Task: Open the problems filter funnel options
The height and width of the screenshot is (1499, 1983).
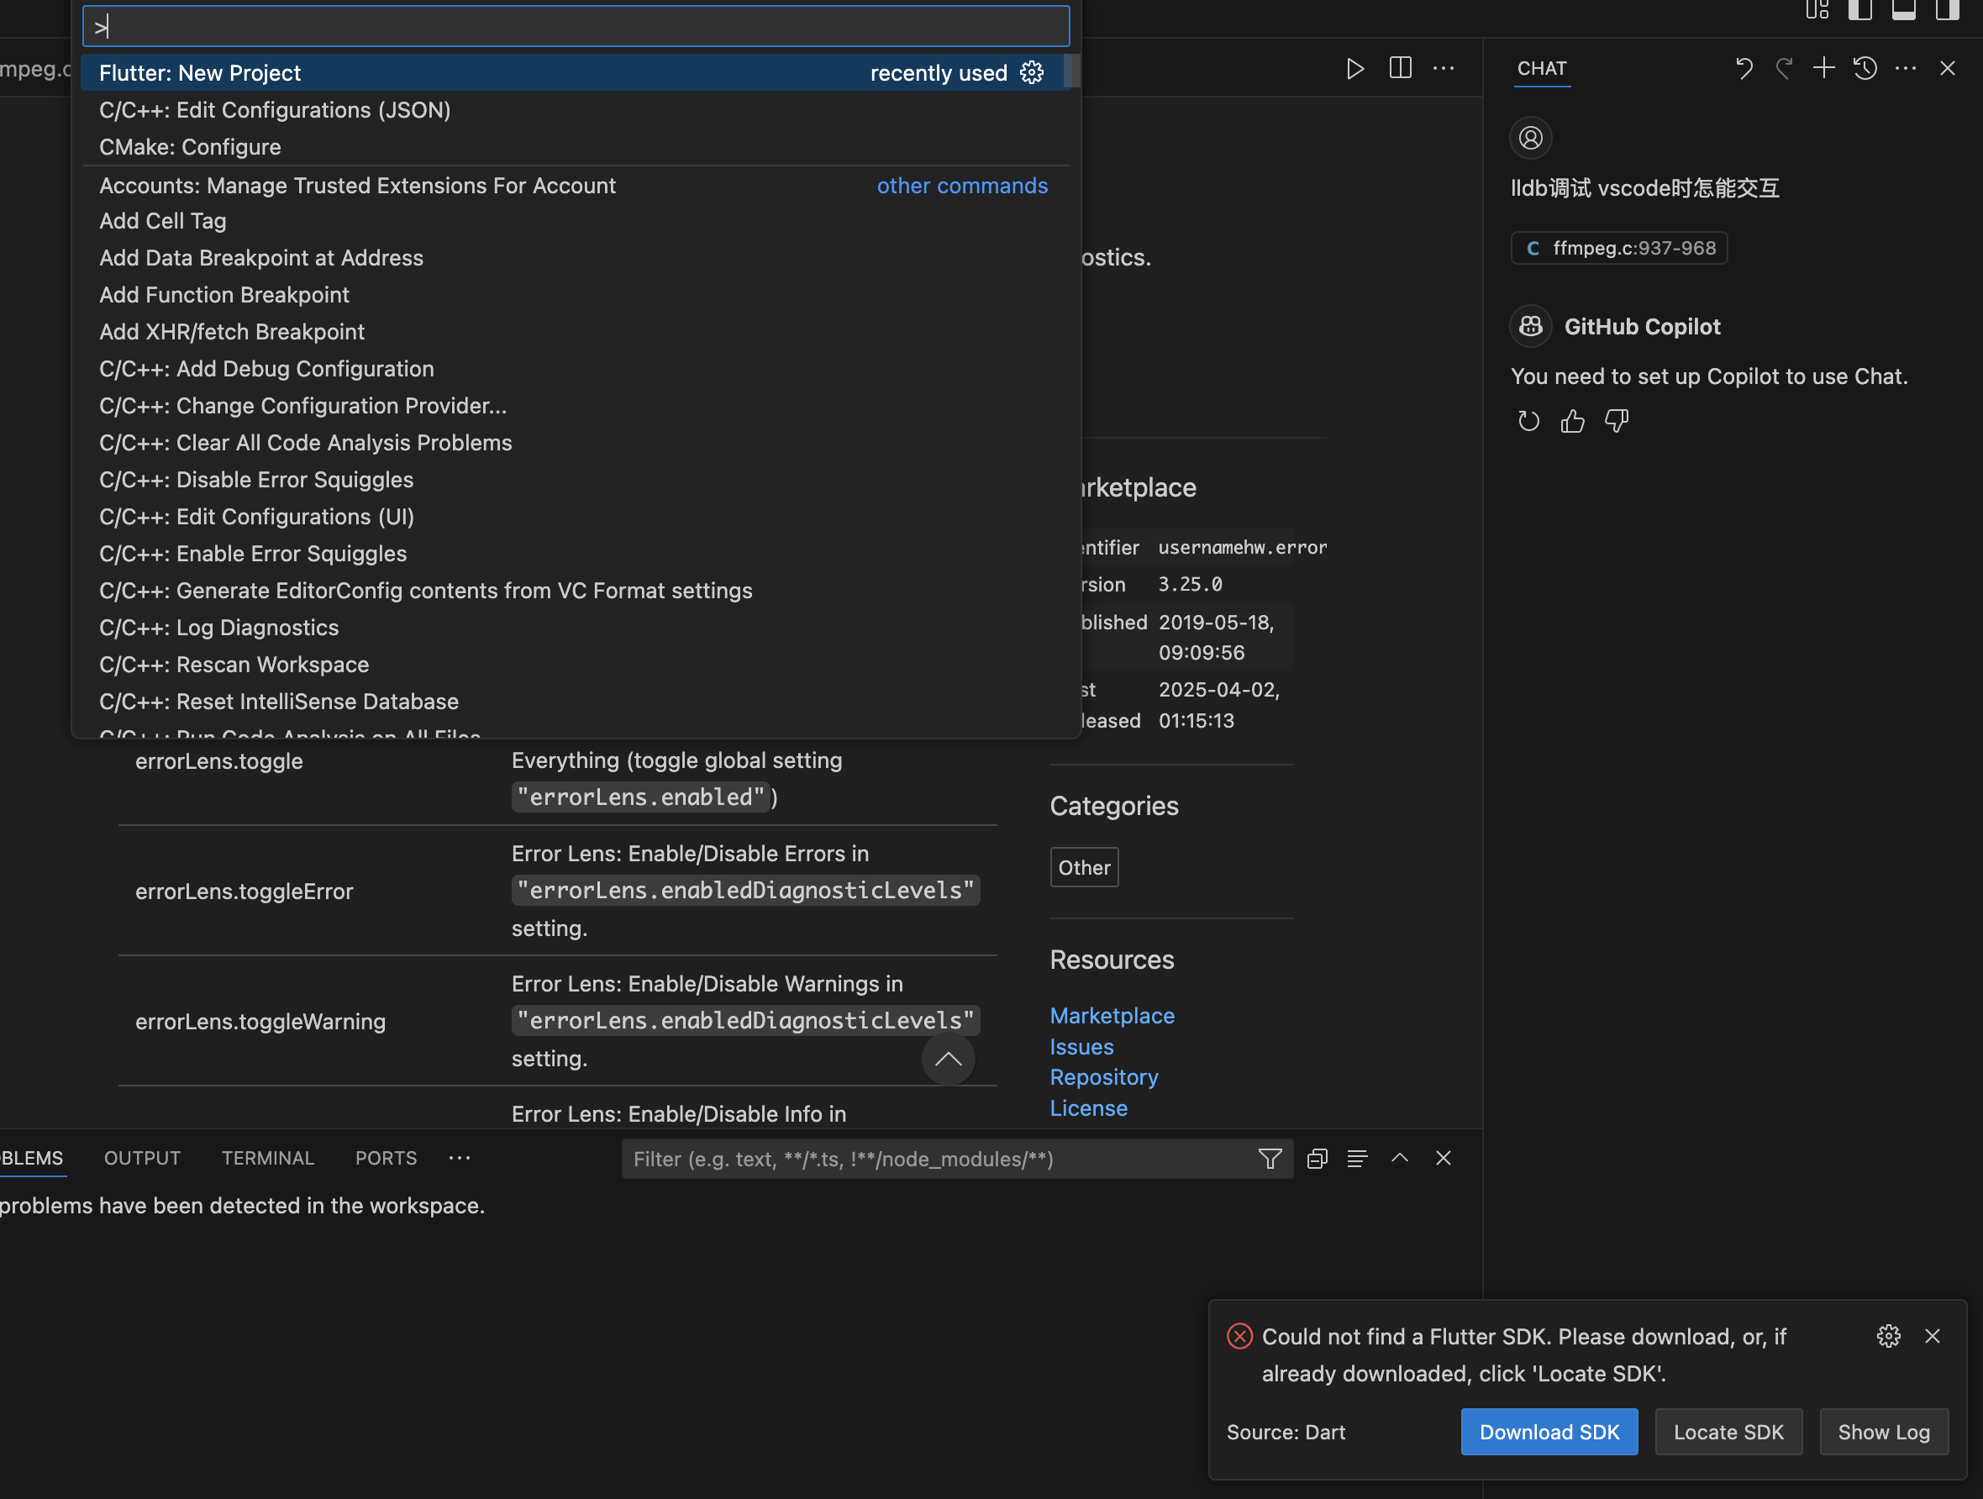Action: click(1270, 1159)
